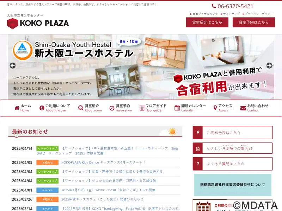Click the date 2025/04/05

pyautogui.click(x=22, y=162)
